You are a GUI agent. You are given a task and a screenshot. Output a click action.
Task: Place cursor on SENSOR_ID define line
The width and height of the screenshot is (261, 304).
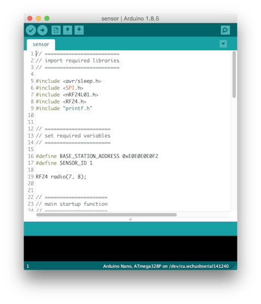click(64, 163)
